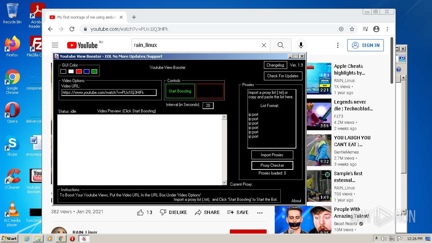Click the DISLIKE button

(173, 212)
